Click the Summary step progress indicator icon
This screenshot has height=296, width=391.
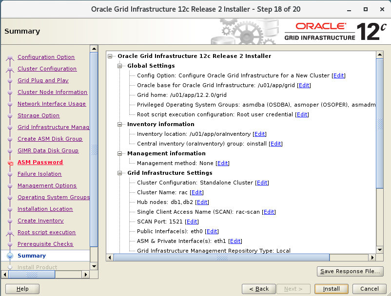(10, 256)
